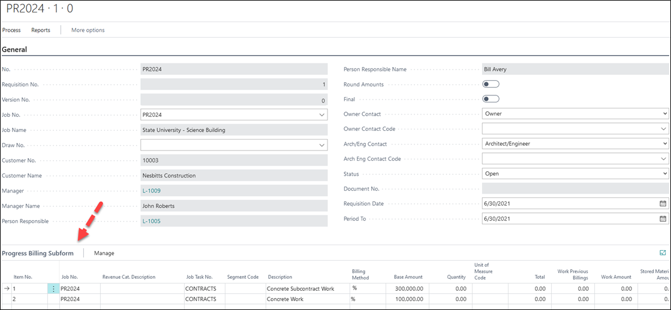The width and height of the screenshot is (671, 310).
Task: Collapse the General section heading
Action: pos(14,50)
